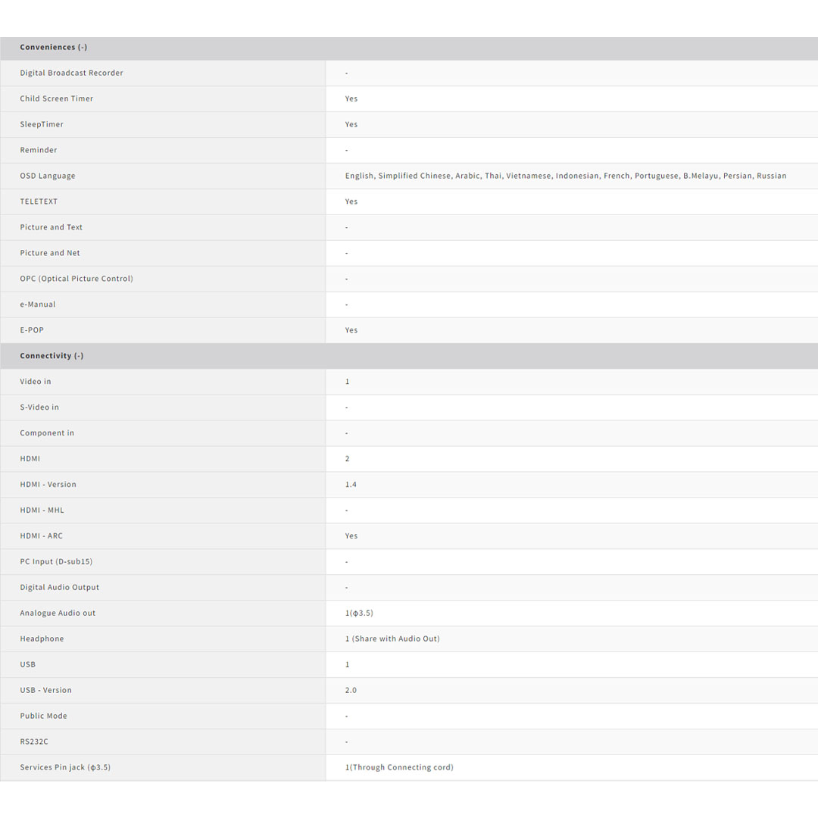Click OPC (Optical Picture Control) label
Image resolution: width=818 pixels, height=818 pixels.
(76, 279)
